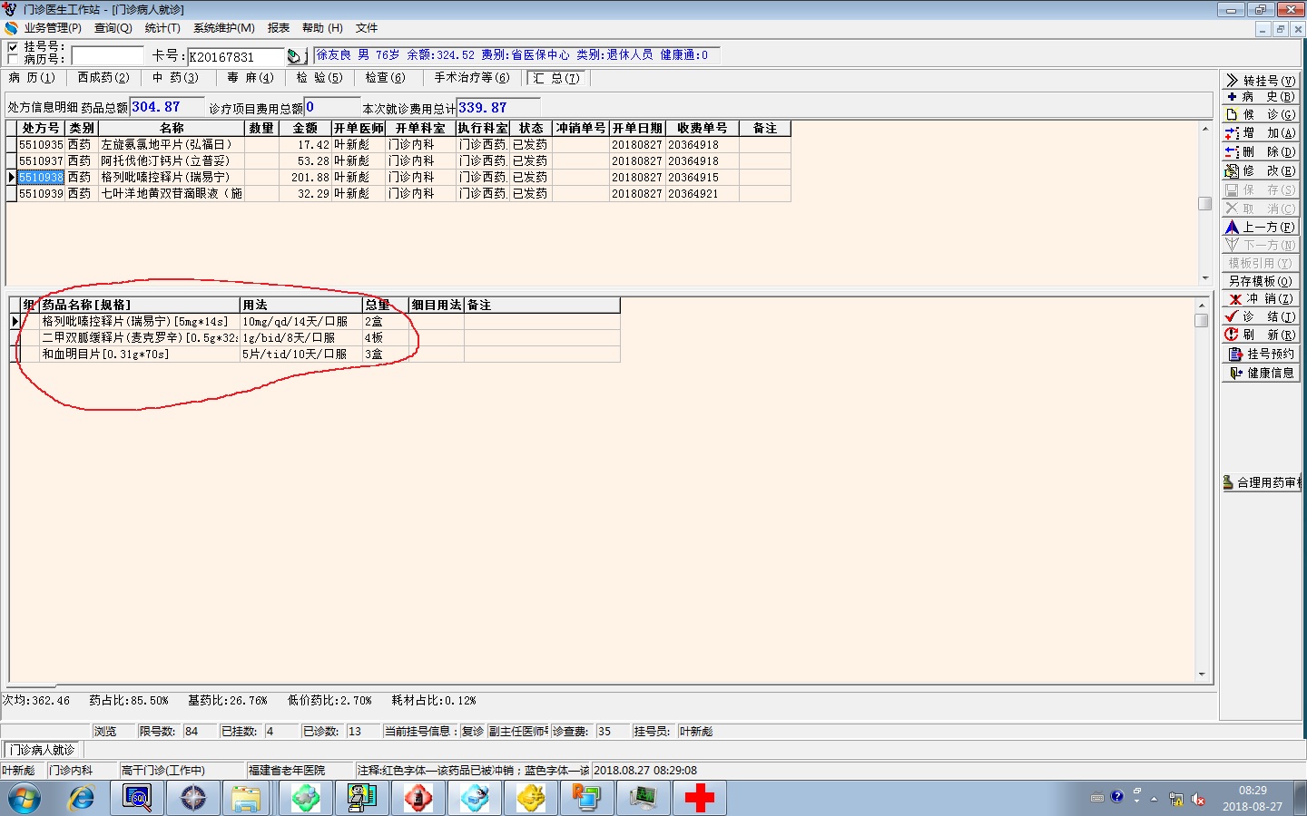Open the yellow gold ingot taskbar app
Screen dimensions: 1307x816
[x=531, y=799]
